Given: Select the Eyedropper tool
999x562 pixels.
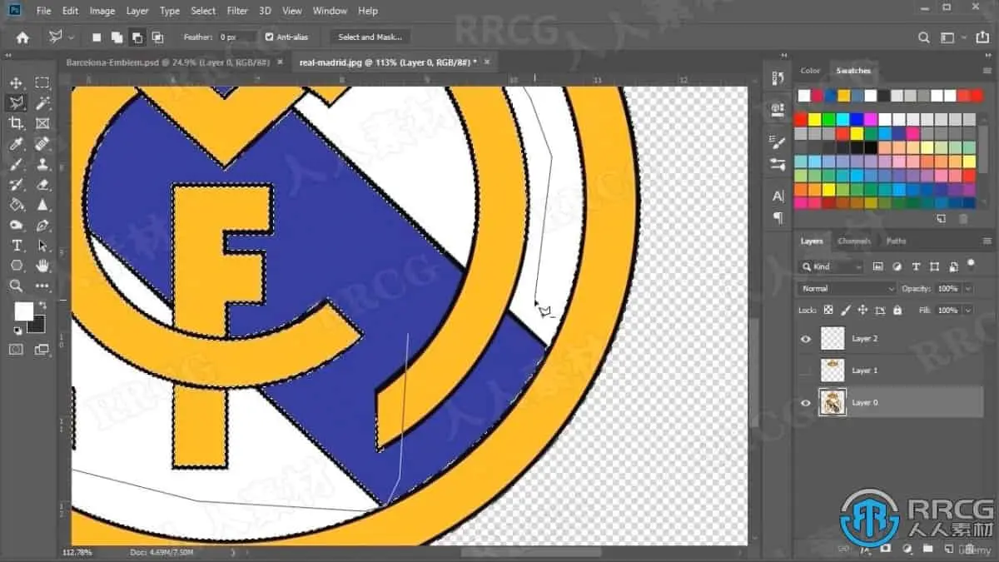Looking at the screenshot, I should tap(16, 144).
